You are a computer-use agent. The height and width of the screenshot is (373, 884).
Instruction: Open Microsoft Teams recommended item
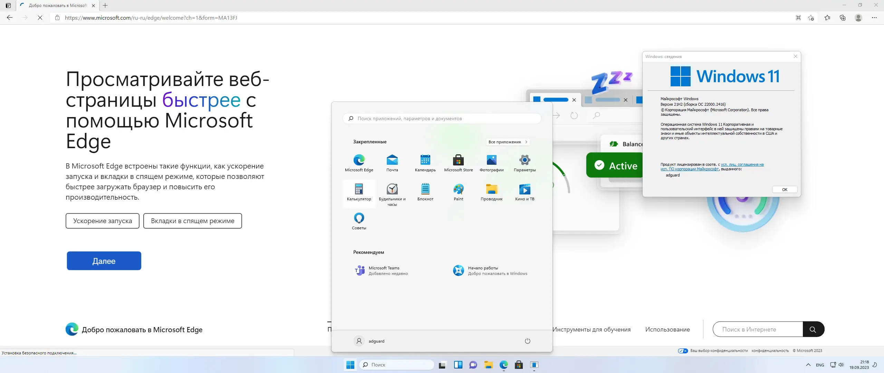tap(383, 271)
